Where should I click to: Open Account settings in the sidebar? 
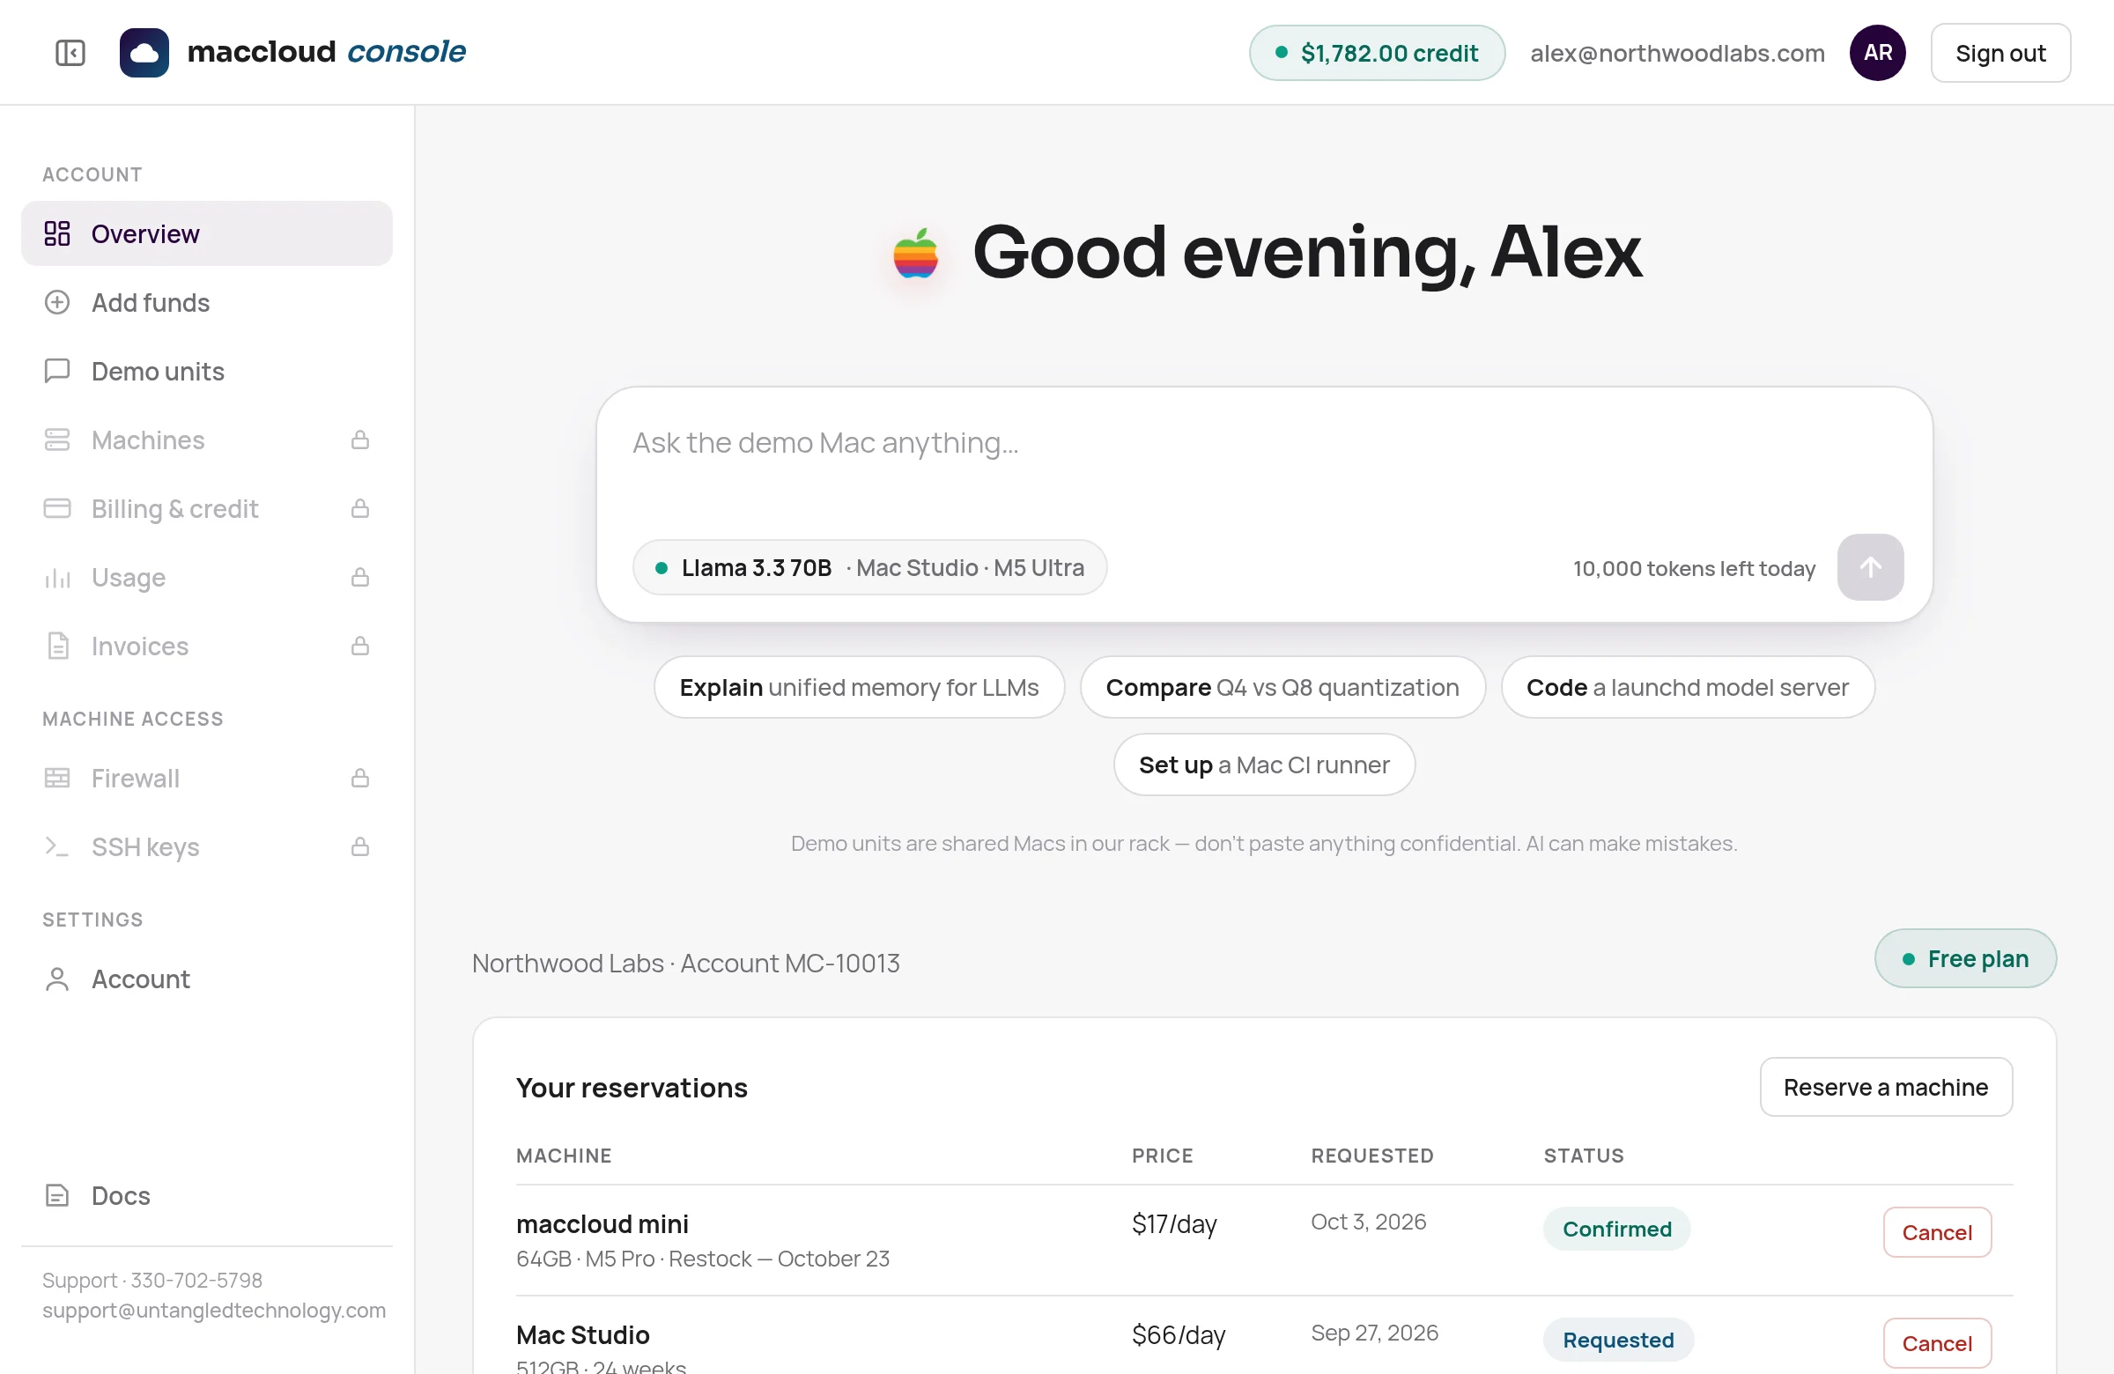(x=207, y=979)
